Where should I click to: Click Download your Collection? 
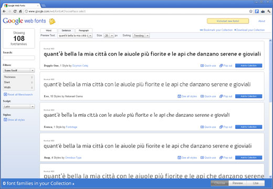[249, 30]
